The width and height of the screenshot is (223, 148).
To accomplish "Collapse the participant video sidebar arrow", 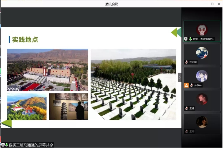I will (179, 77).
